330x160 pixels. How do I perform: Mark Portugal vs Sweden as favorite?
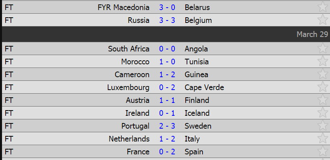pos(323,125)
